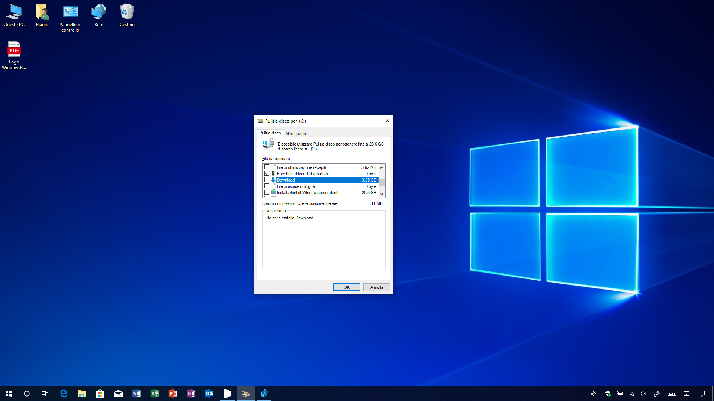Check Installazioni di Windows precedenti checkbox
Screen dimensions: 714x401
267,192
